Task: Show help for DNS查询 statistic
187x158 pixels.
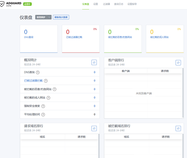Action: point(38,72)
